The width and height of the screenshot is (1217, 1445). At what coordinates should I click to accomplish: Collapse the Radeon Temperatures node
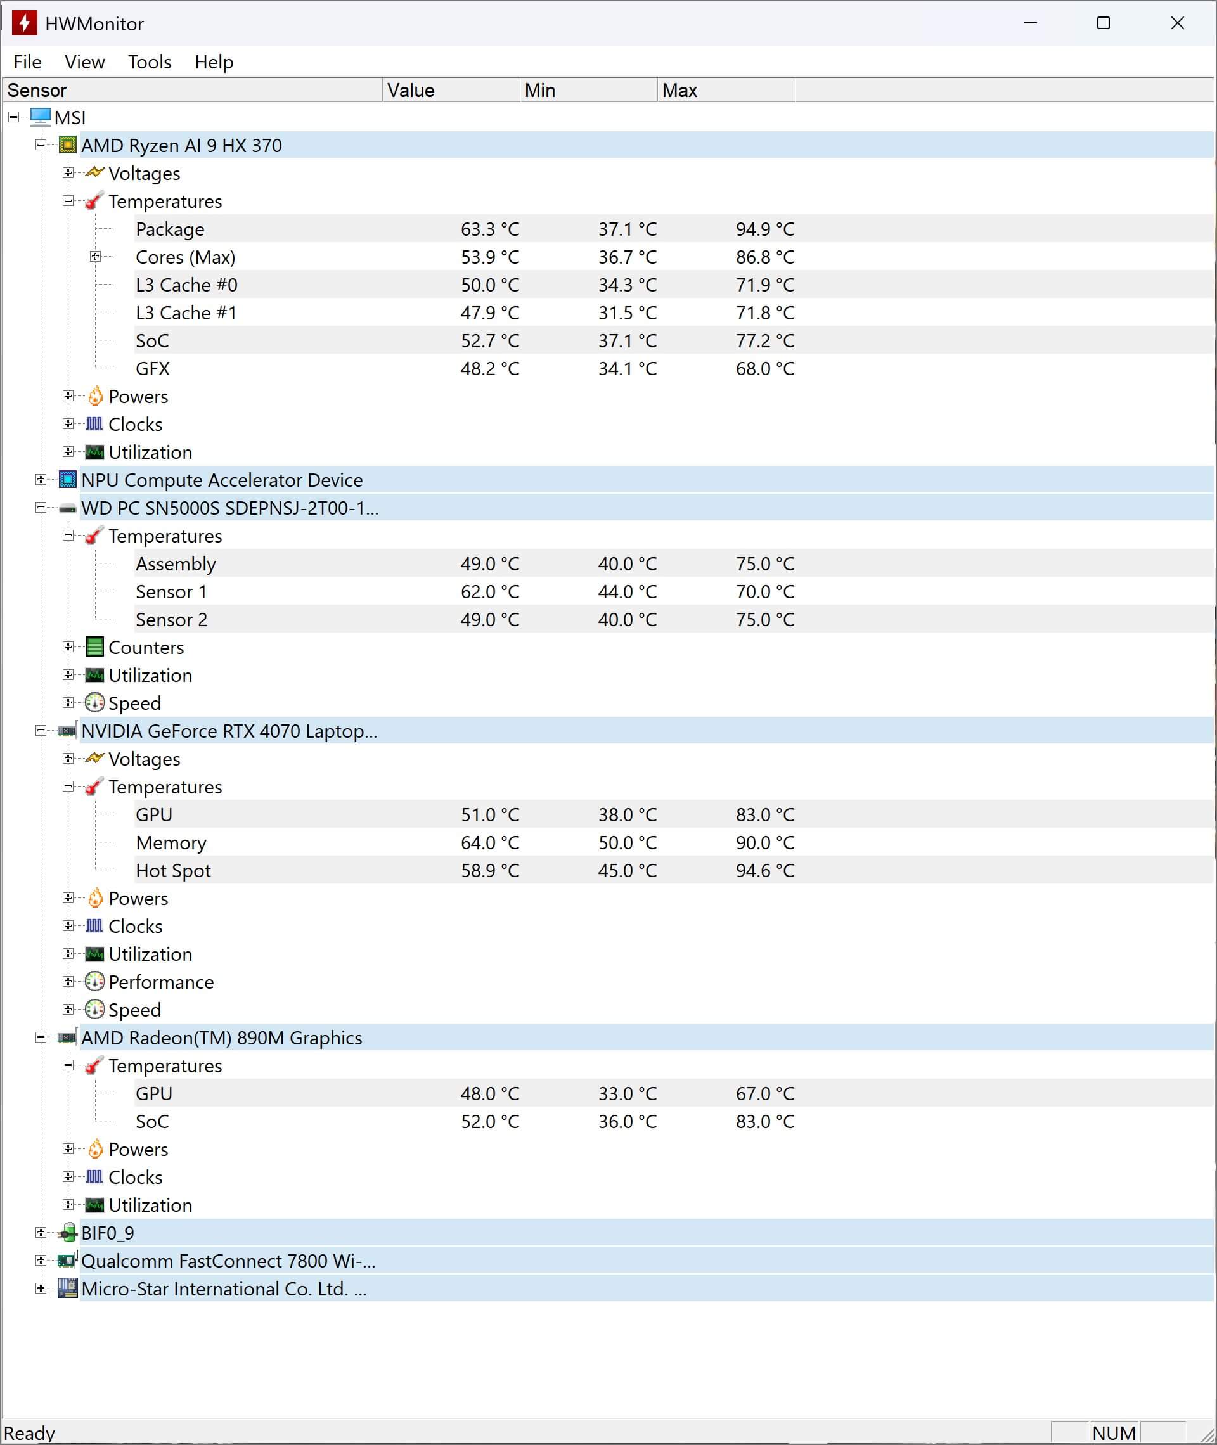(x=68, y=1065)
